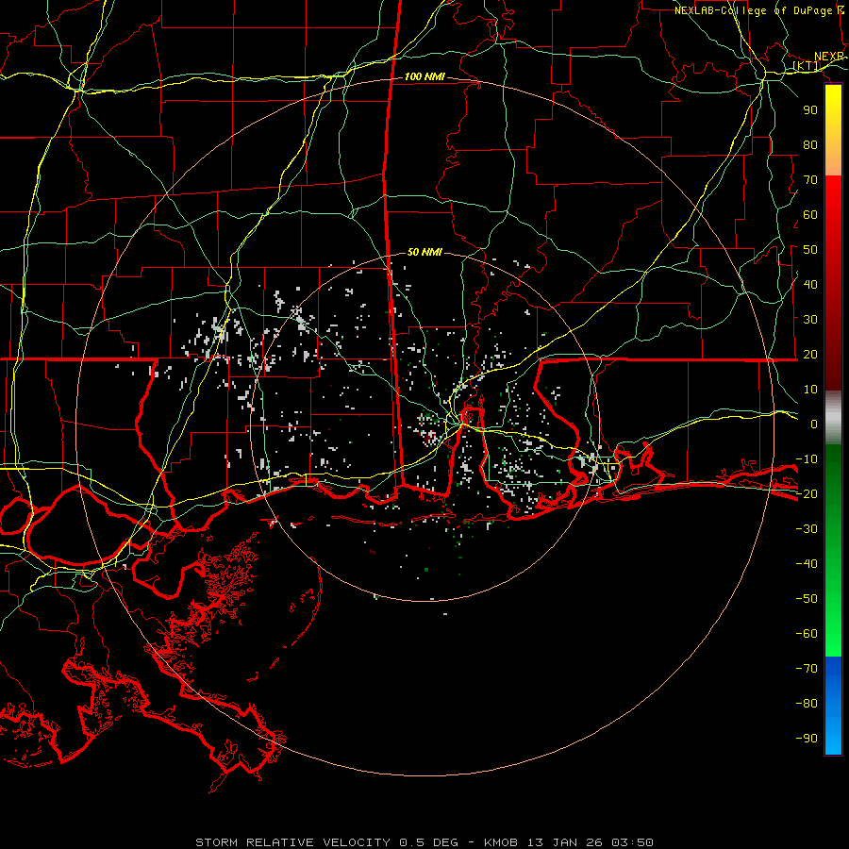The width and height of the screenshot is (849, 849).
Task: Click the 0 value on velocity scale
Action: (x=814, y=424)
